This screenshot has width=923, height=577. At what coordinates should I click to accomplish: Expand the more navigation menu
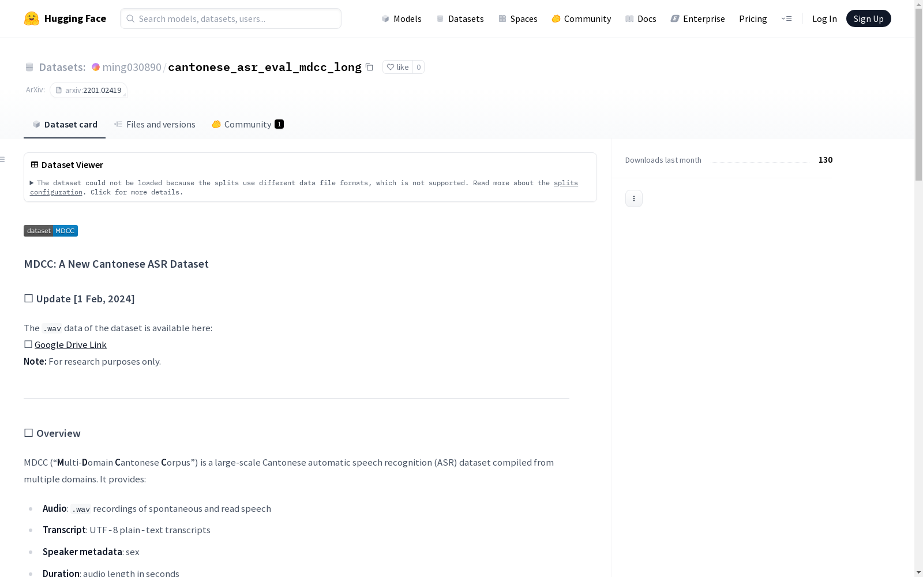coord(786,18)
